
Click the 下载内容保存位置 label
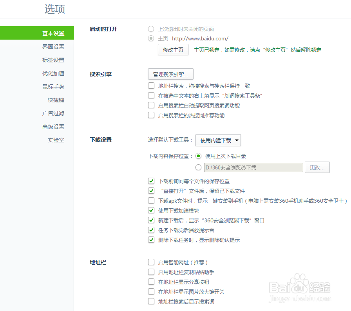click(170, 156)
